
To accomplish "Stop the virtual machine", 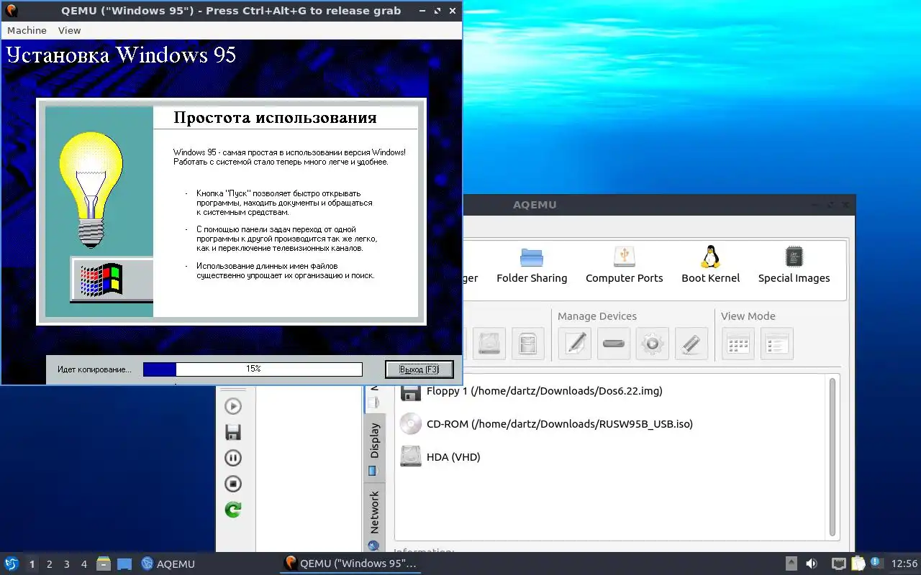I will (233, 484).
